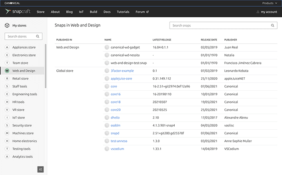Click the sidebar store list scrollbar
The image size is (282, 175).
[x=46, y=66]
